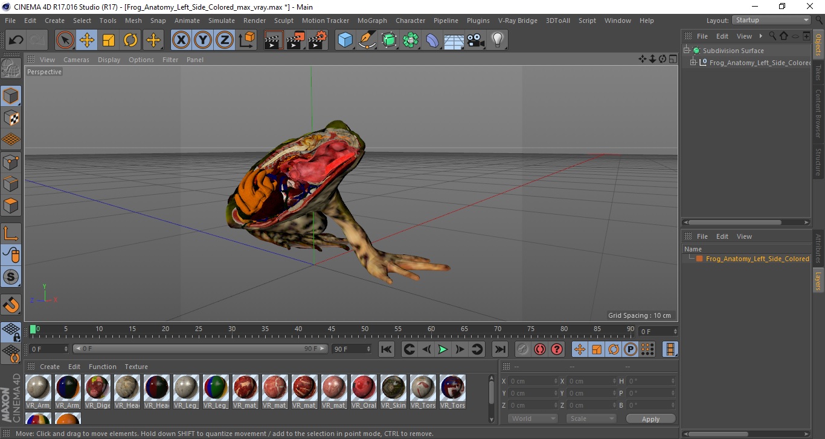Select the Live Selection tool
This screenshot has width=825, height=439.
pyautogui.click(x=65, y=40)
